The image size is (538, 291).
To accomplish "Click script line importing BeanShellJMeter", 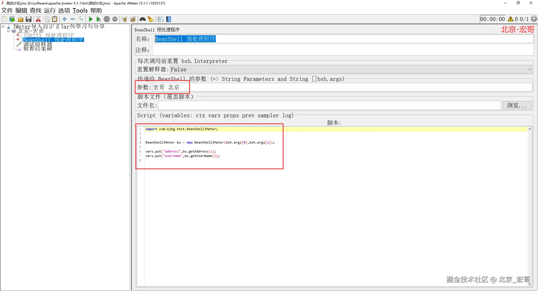I will pos(182,129).
